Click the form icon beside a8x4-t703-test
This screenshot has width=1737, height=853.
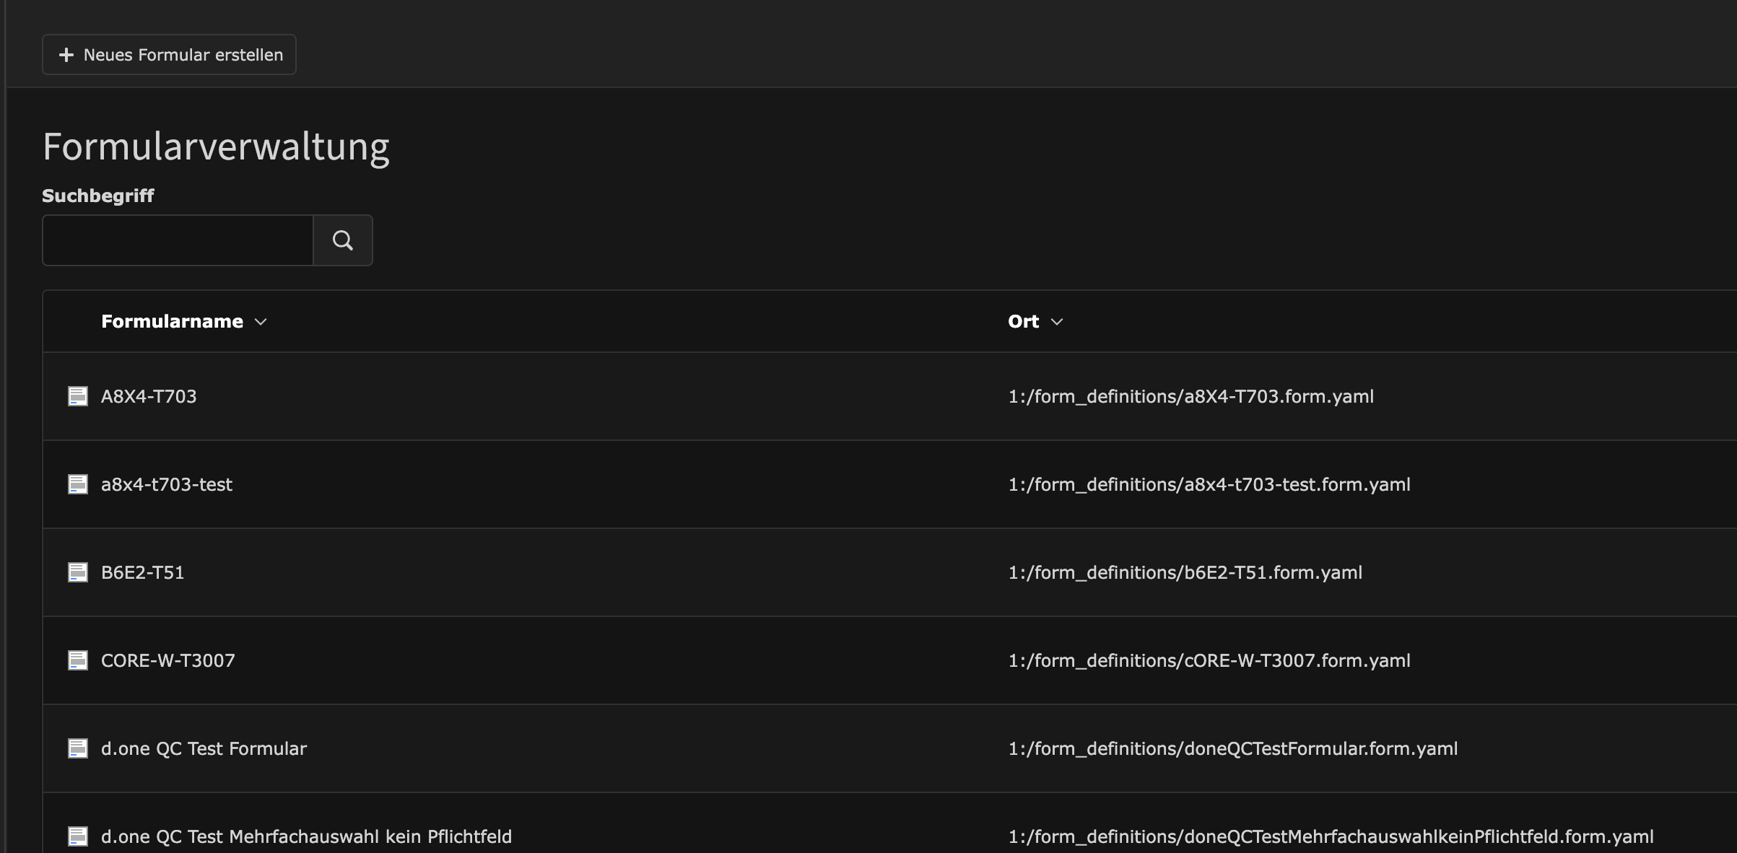point(78,484)
